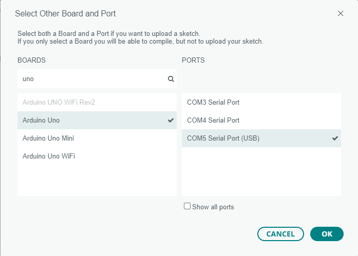Select COM5 Serial Port (USB)
The height and width of the screenshot is (256, 358).
(223, 139)
